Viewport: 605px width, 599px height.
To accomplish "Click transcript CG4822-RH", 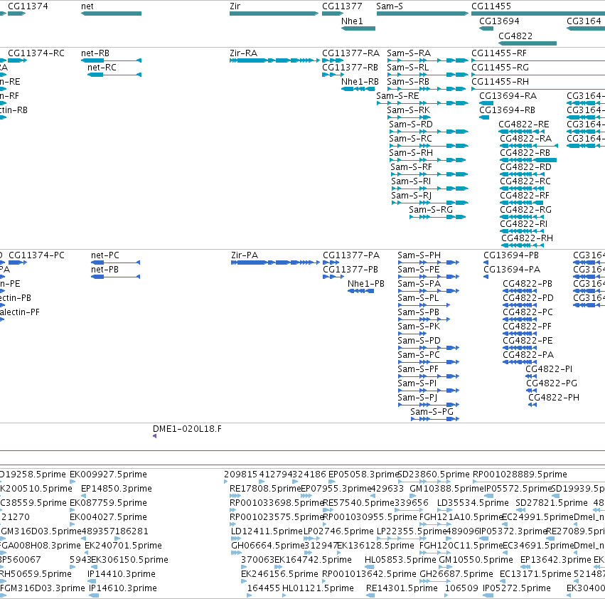I will [x=523, y=245].
